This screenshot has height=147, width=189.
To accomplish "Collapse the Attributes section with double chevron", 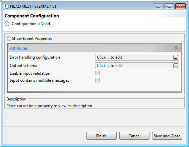I will [x=176, y=48].
